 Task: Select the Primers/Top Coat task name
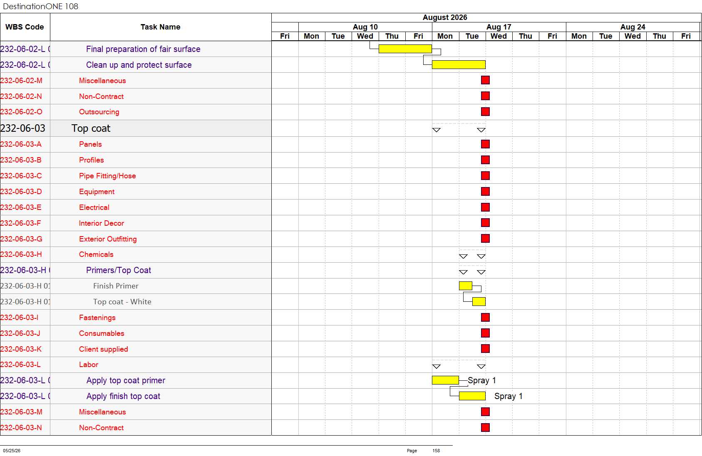click(119, 270)
